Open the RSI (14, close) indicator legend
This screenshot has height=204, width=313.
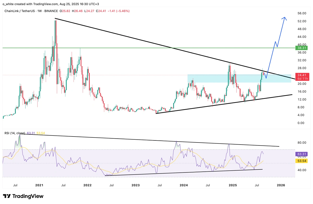(15, 133)
